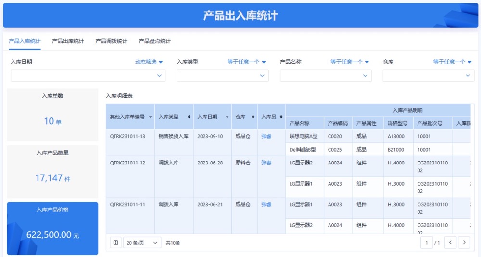Sort by 入库类型 column sort icon
The height and width of the screenshot is (257, 481).
pos(189,117)
